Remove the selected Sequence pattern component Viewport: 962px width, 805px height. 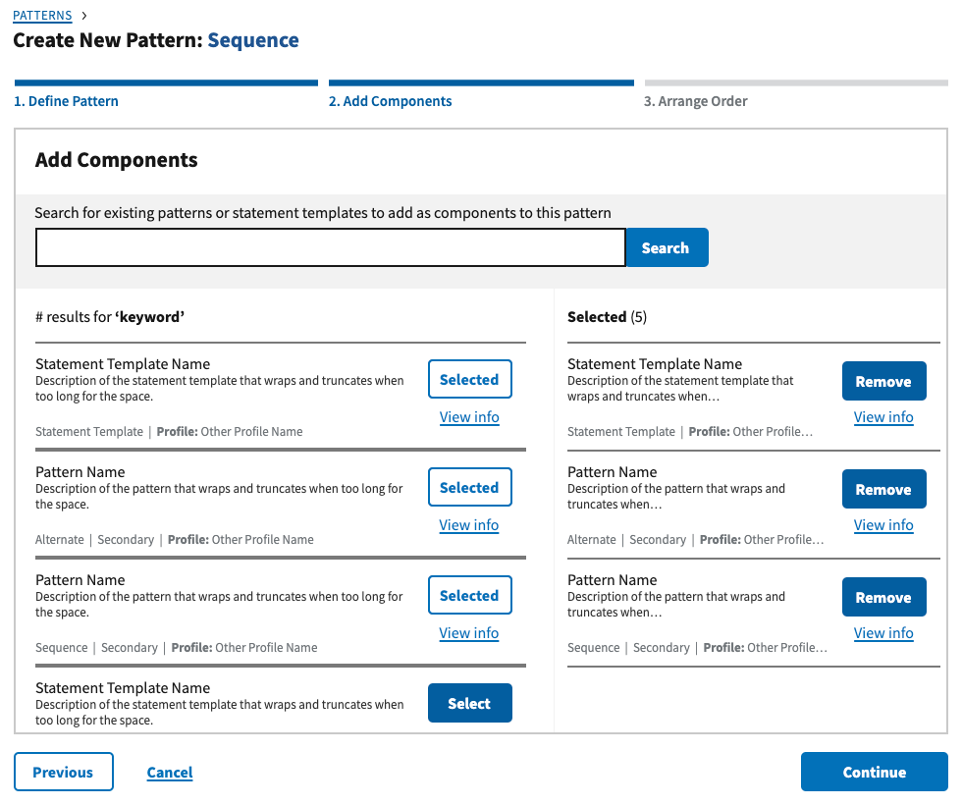883,598
